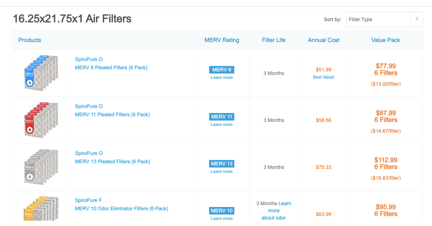Select the MERV Rating column header

click(x=221, y=40)
